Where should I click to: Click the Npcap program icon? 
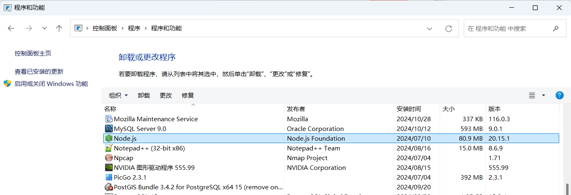pos(109,158)
